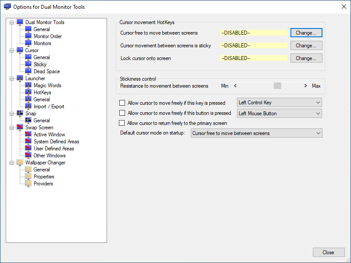The width and height of the screenshot is (351, 263).
Task: Select Monitors in the tree
Action: pos(42,43)
